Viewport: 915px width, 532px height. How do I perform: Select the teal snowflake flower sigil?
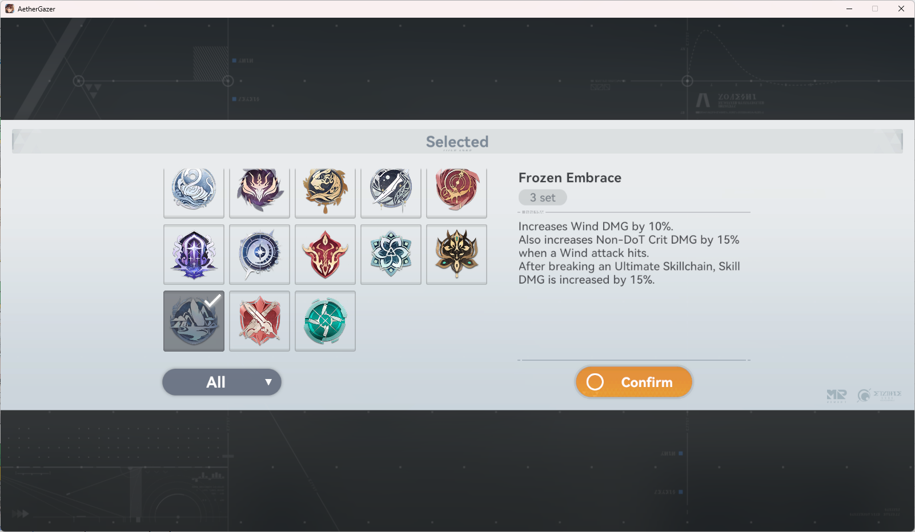(x=391, y=255)
